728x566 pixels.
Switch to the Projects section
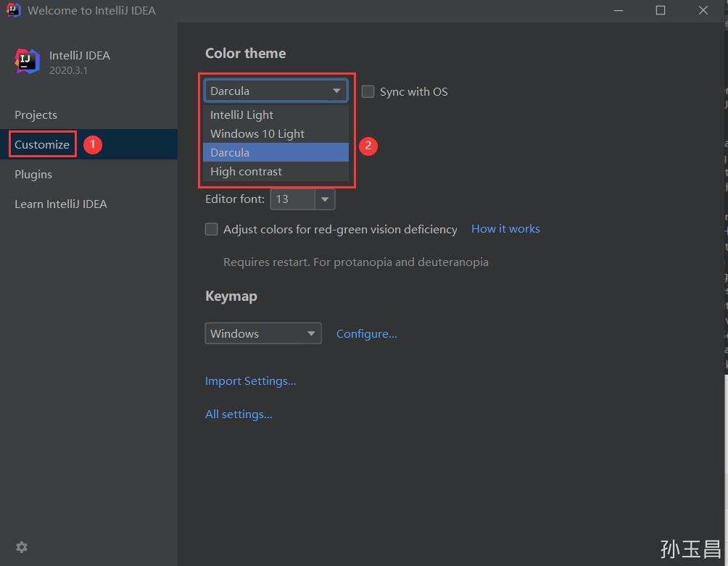36,115
